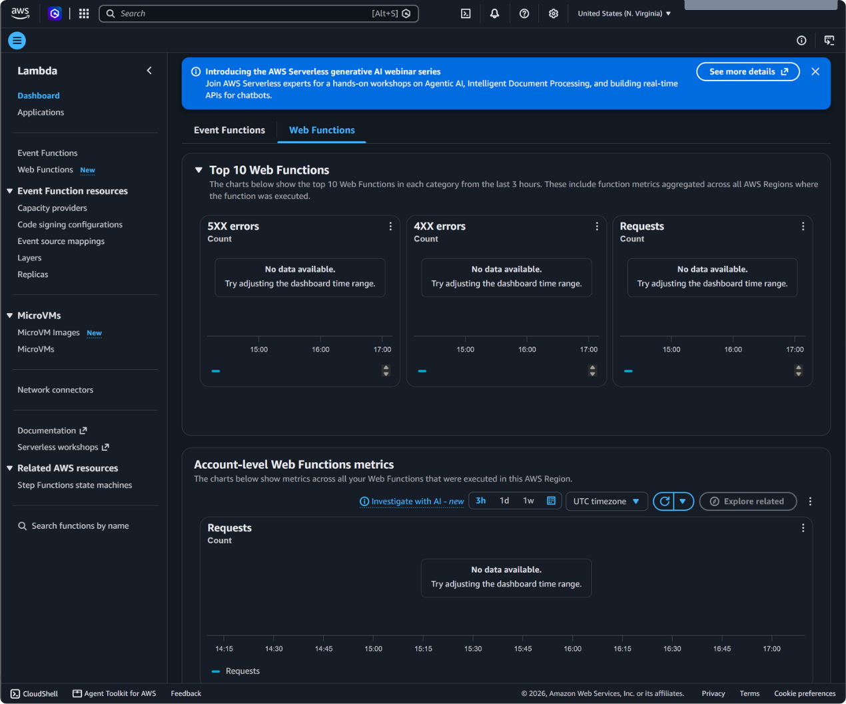Step the 5XX errors legend pager

[386, 370]
